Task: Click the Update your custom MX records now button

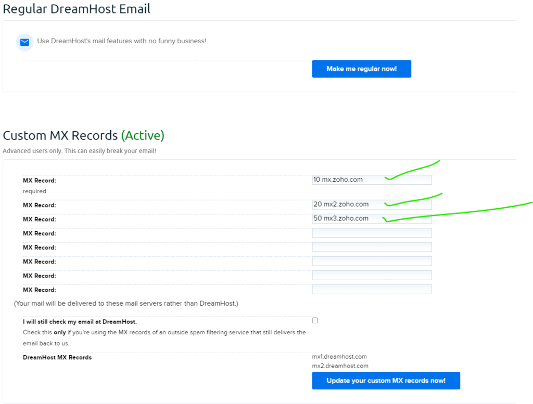Action: (x=386, y=381)
